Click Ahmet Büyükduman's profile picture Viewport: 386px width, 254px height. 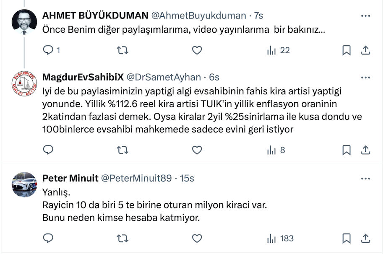(24, 22)
